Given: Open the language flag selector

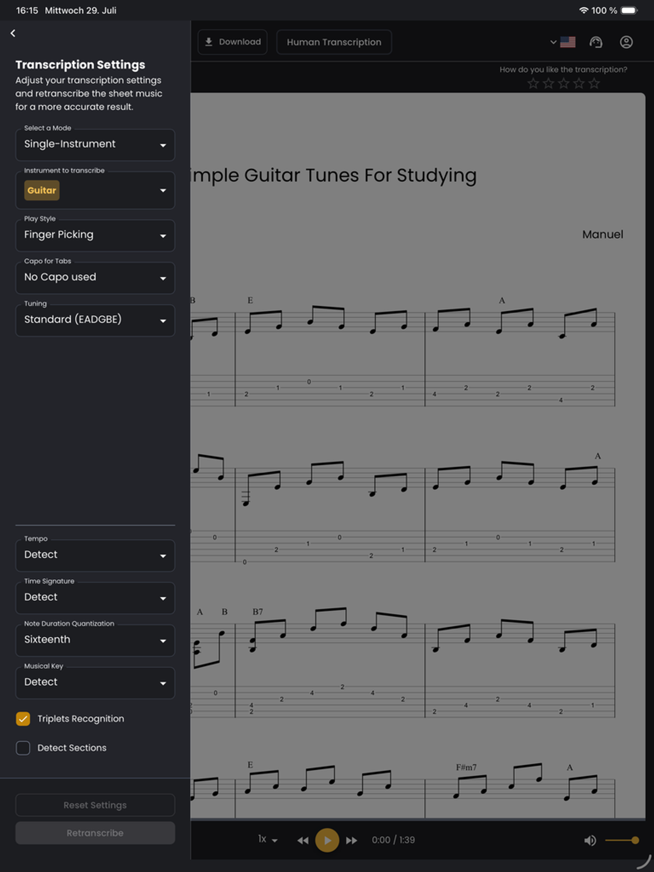Looking at the screenshot, I should click(x=562, y=42).
